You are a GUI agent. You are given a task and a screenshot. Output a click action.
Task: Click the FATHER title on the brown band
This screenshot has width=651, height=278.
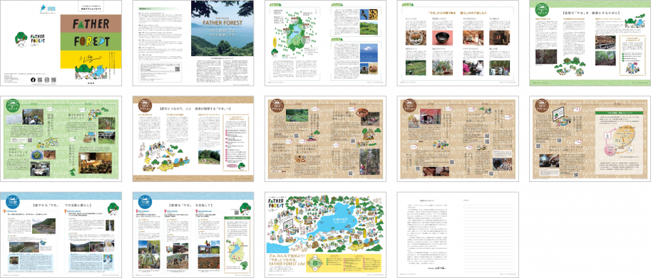pyautogui.click(x=91, y=24)
